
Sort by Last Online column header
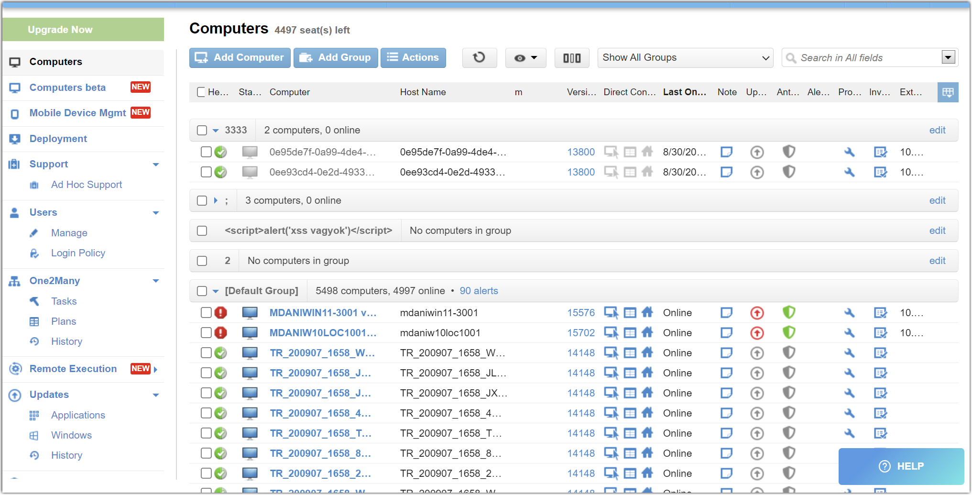[684, 92]
